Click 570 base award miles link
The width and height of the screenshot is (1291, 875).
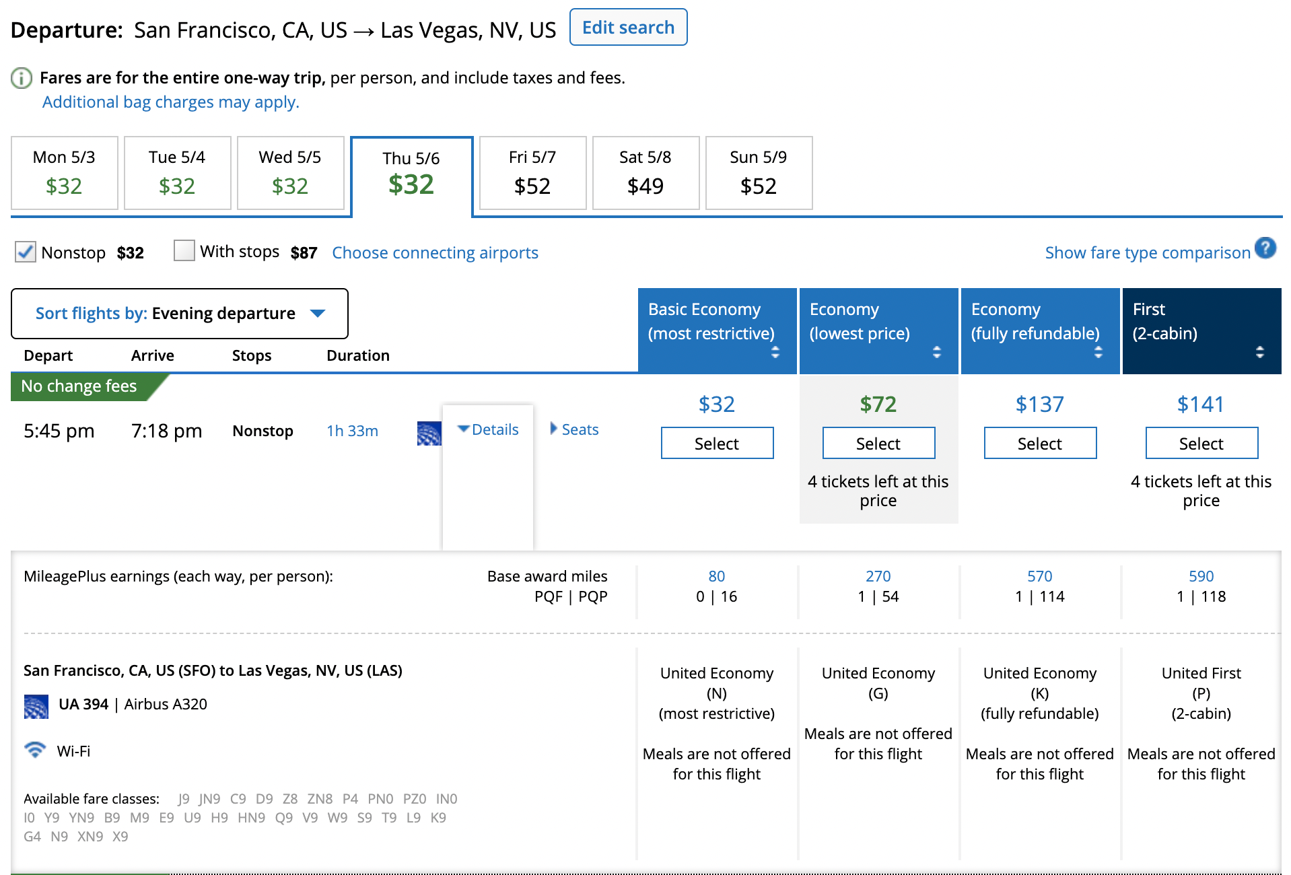(1040, 576)
